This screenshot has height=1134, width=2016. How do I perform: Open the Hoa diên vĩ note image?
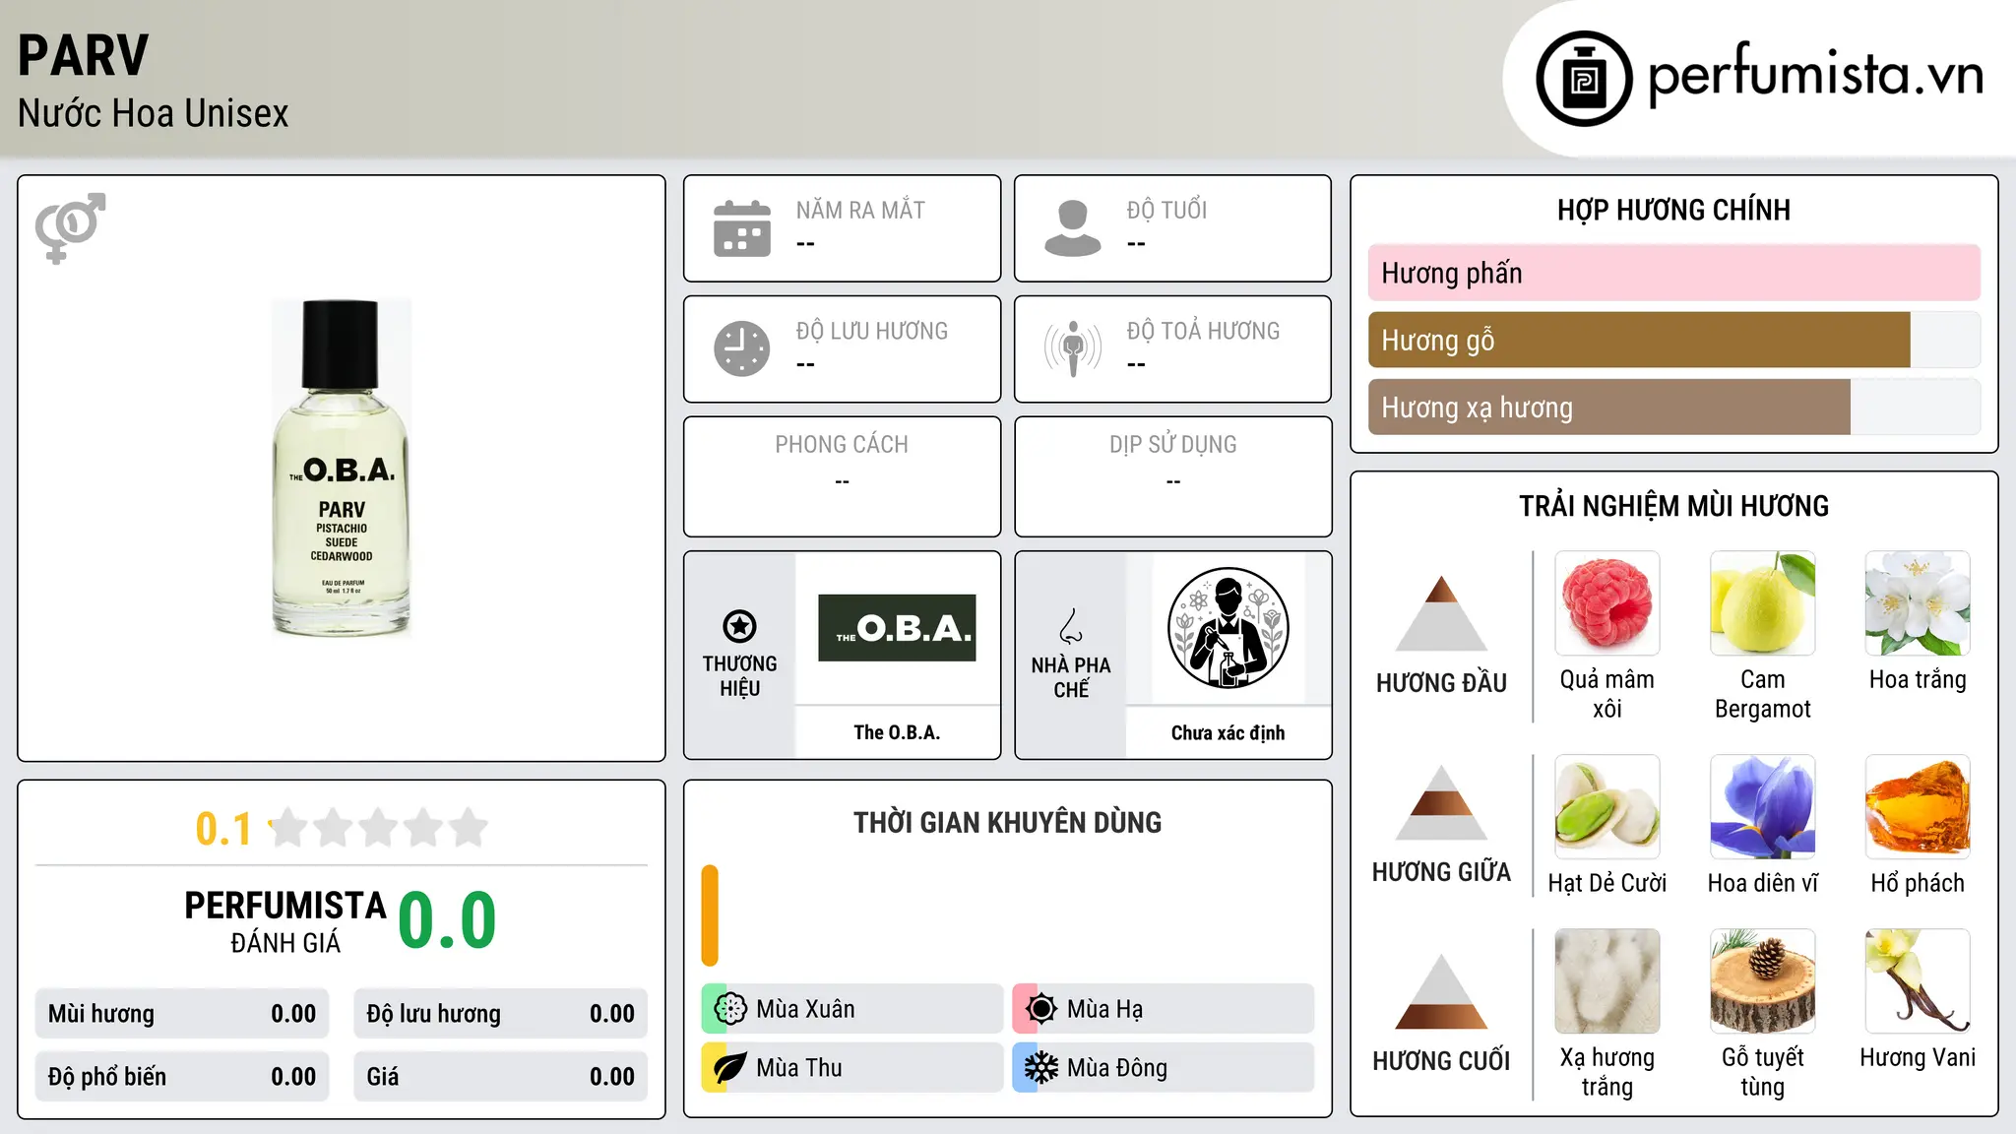tap(1763, 807)
